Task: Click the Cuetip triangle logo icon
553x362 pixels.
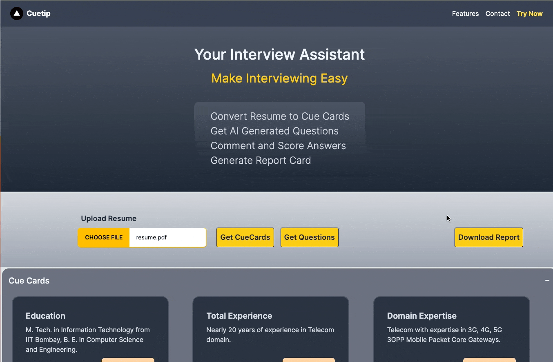Action: (x=17, y=13)
